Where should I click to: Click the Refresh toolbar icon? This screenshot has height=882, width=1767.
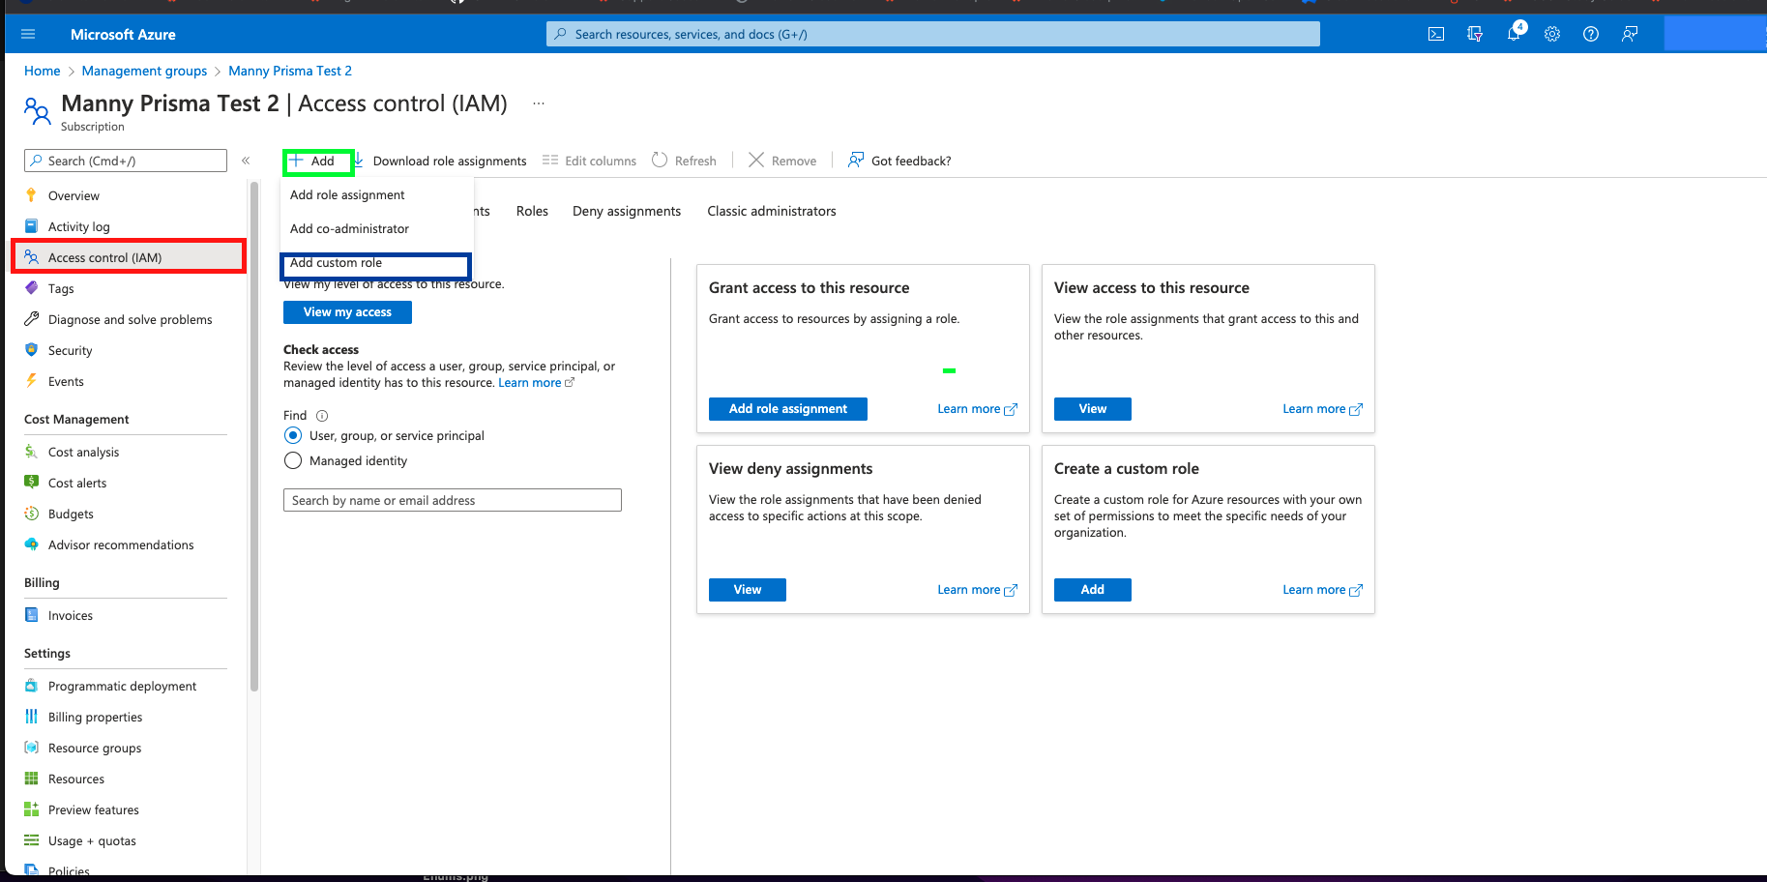point(660,161)
